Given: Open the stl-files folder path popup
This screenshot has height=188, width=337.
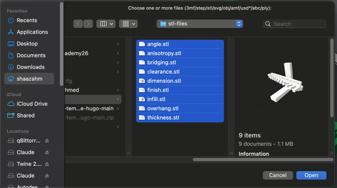Looking at the screenshot, I should (200, 24).
